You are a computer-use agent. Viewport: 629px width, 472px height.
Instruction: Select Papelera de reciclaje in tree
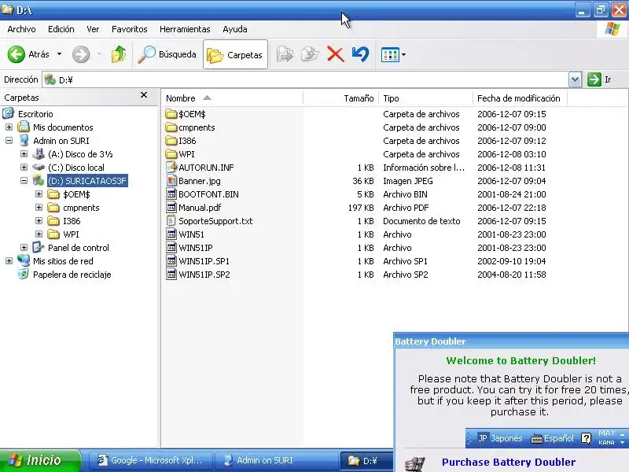point(72,275)
